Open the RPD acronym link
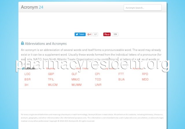This screenshot has width=185, height=129. click(x=145, y=74)
